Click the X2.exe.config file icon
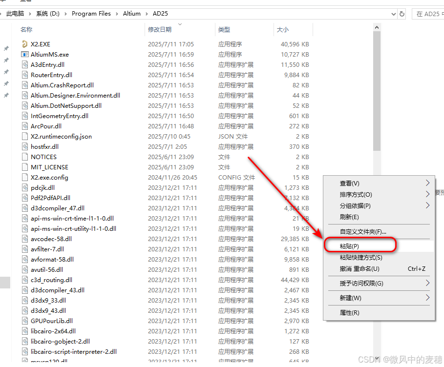The image size is (444, 367). (x=25, y=178)
